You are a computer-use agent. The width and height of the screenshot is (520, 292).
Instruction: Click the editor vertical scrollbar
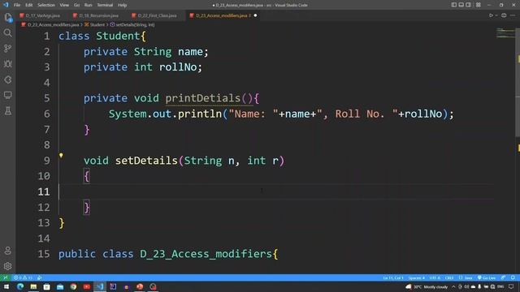[518, 83]
